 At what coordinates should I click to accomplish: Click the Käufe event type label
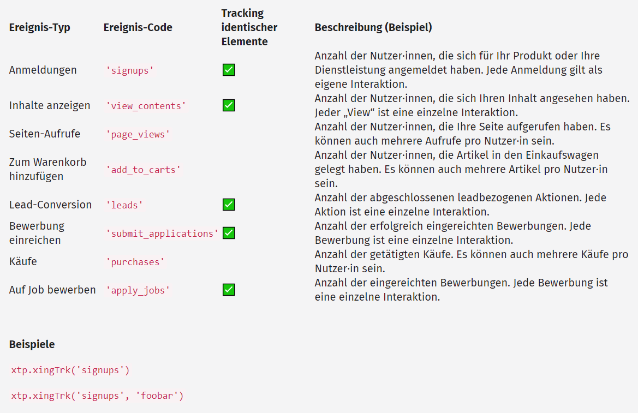point(23,261)
